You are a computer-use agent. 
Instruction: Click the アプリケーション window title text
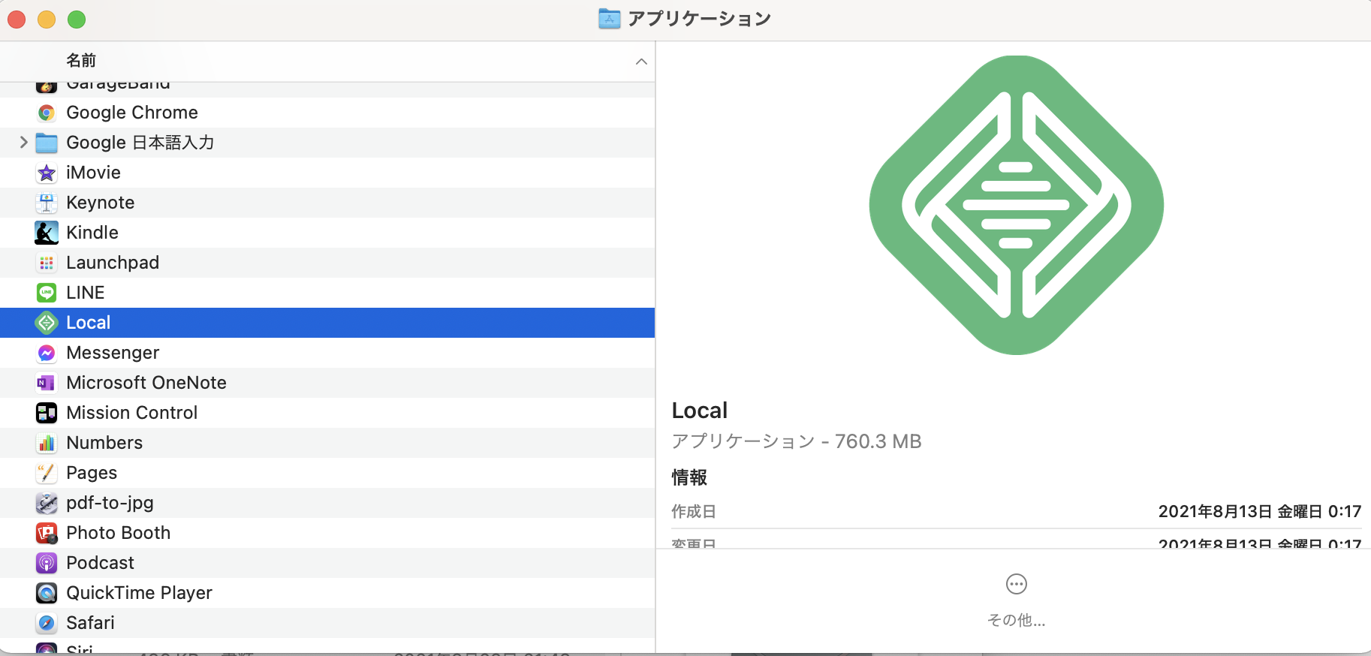[x=699, y=19]
